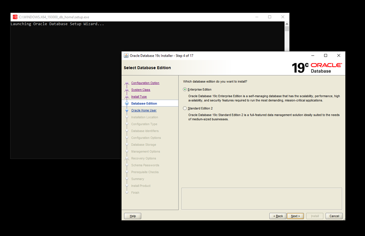Proceed with the Next button
Screen dimensions: 365x236
click(x=296, y=216)
